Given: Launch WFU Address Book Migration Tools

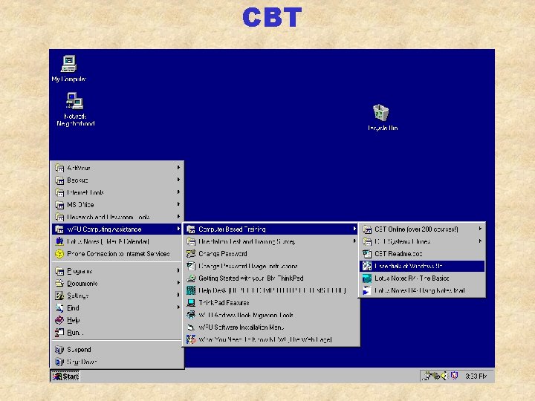Looking at the screenshot, I should coord(271,315).
